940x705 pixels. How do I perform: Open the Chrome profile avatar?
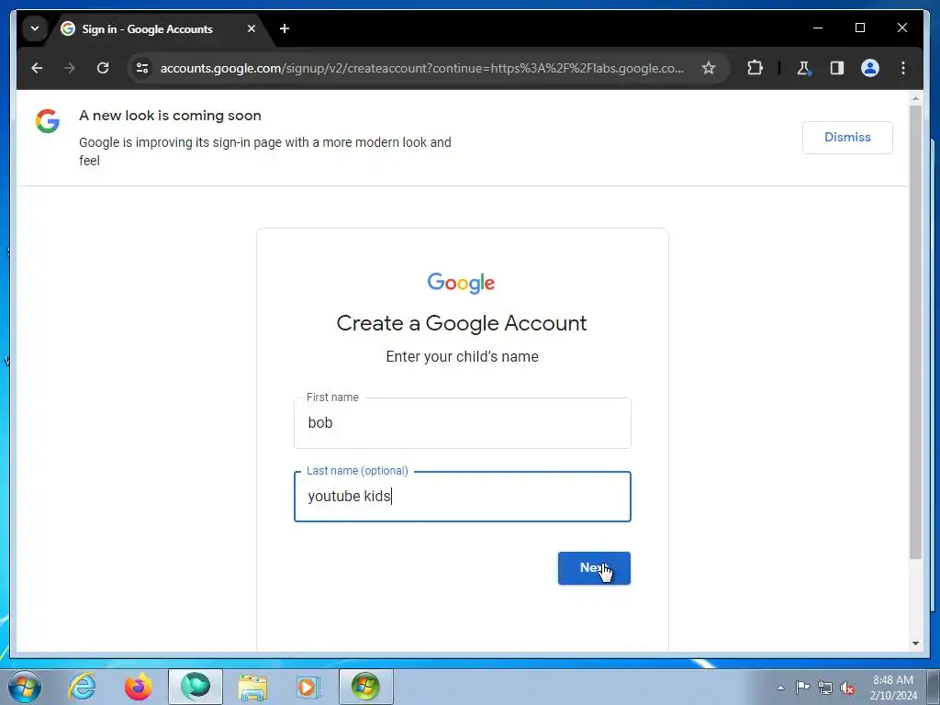click(x=870, y=68)
